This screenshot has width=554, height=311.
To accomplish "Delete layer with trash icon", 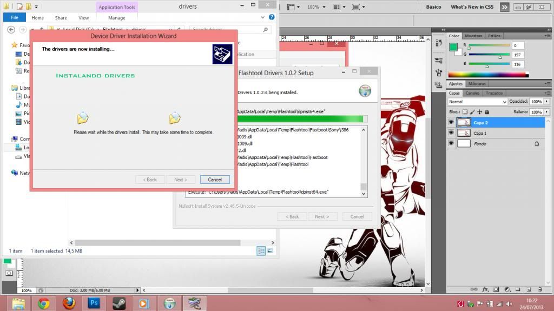I will click(540, 289).
